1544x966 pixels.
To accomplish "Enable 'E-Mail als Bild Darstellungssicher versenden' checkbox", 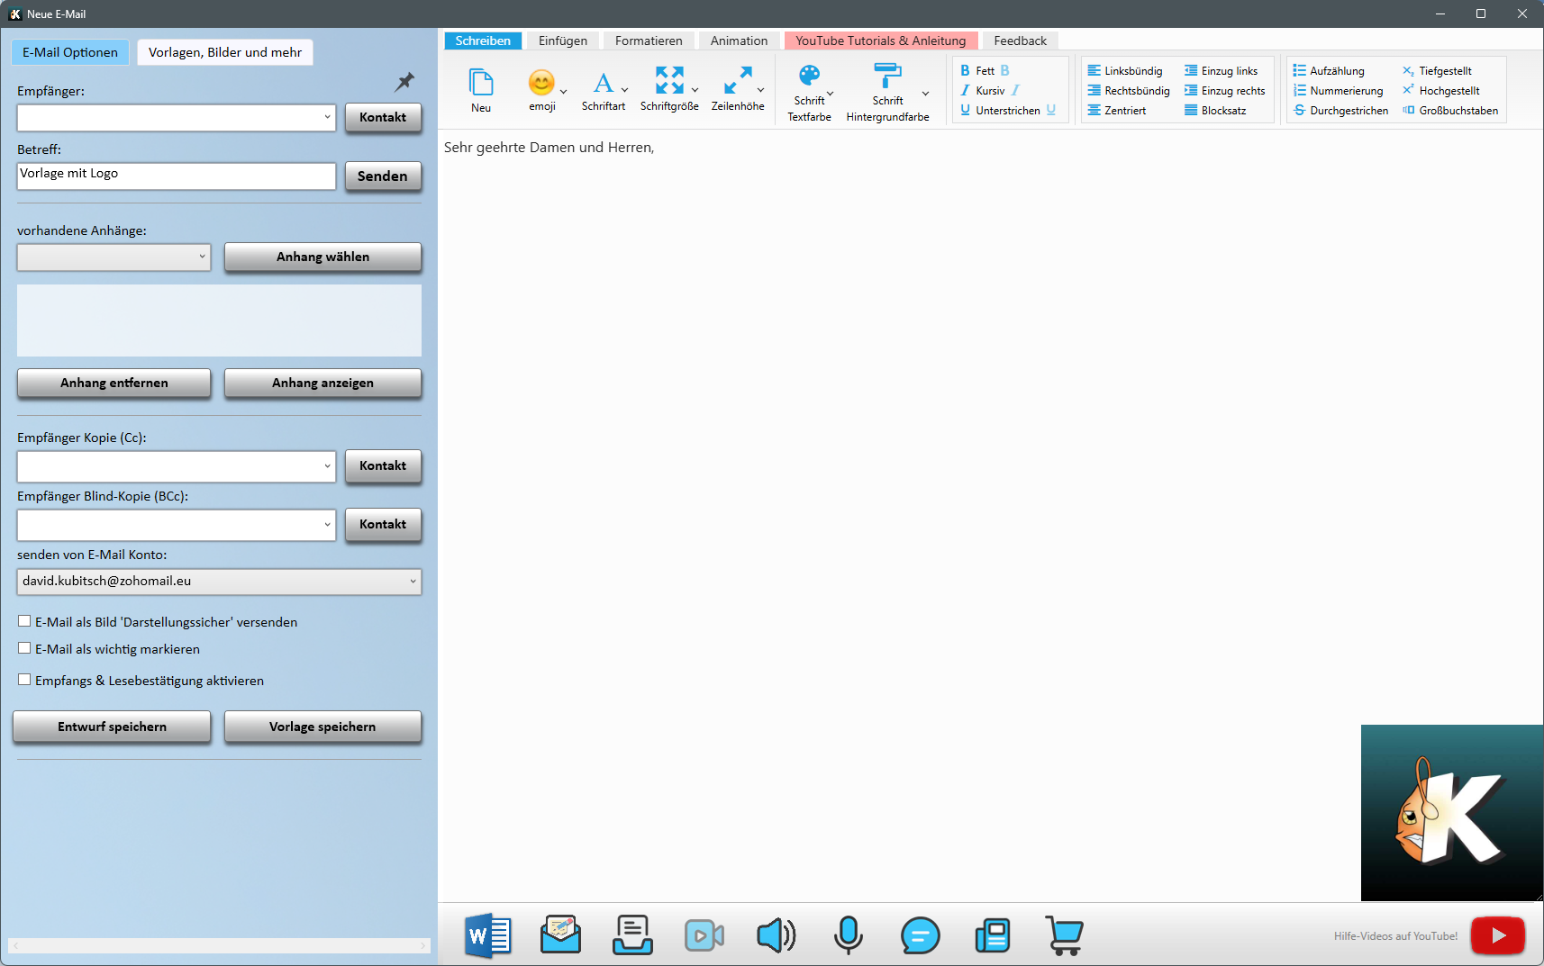I will point(25,621).
